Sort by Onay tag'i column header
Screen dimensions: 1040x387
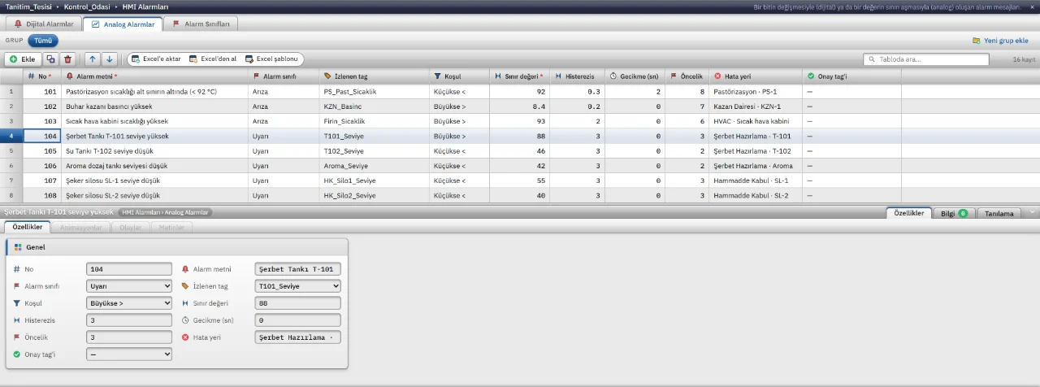(851, 76)
